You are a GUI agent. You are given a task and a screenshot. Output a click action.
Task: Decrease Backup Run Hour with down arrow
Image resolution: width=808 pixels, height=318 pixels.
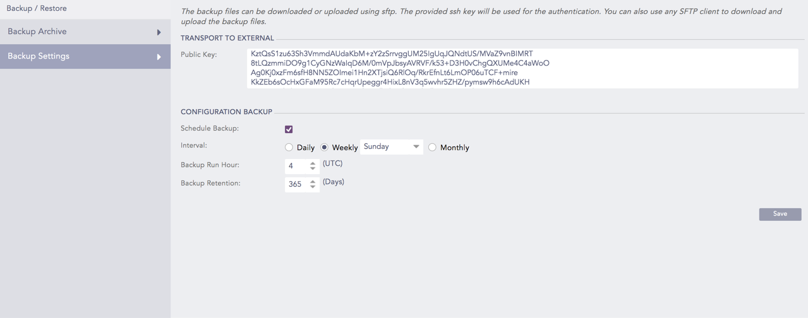[x=313, y=168]
